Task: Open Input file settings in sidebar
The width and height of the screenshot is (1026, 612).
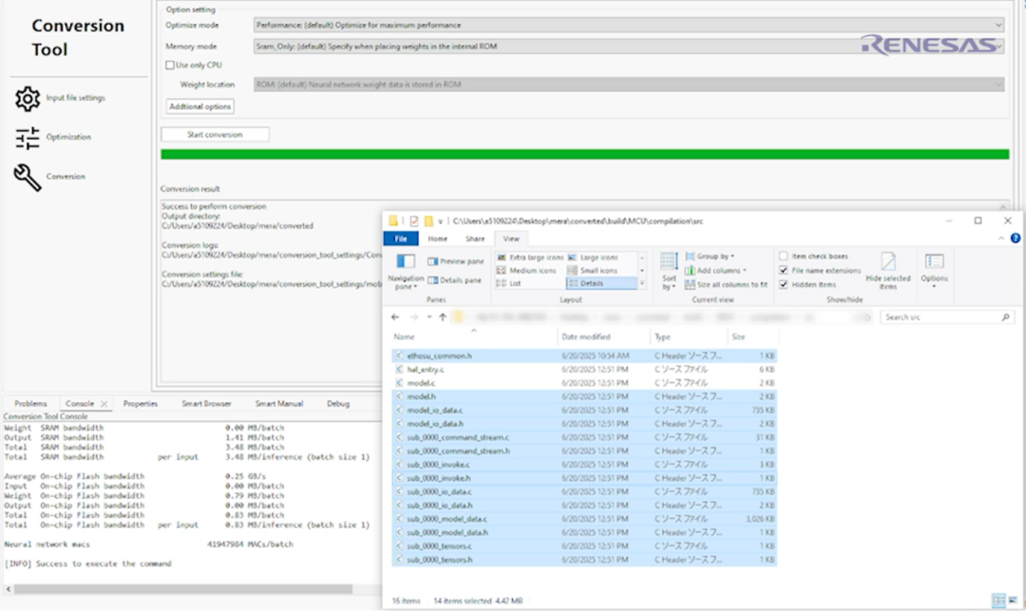Action: click(75, 98)
